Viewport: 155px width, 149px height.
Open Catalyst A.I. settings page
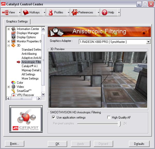tap(30, 66)
